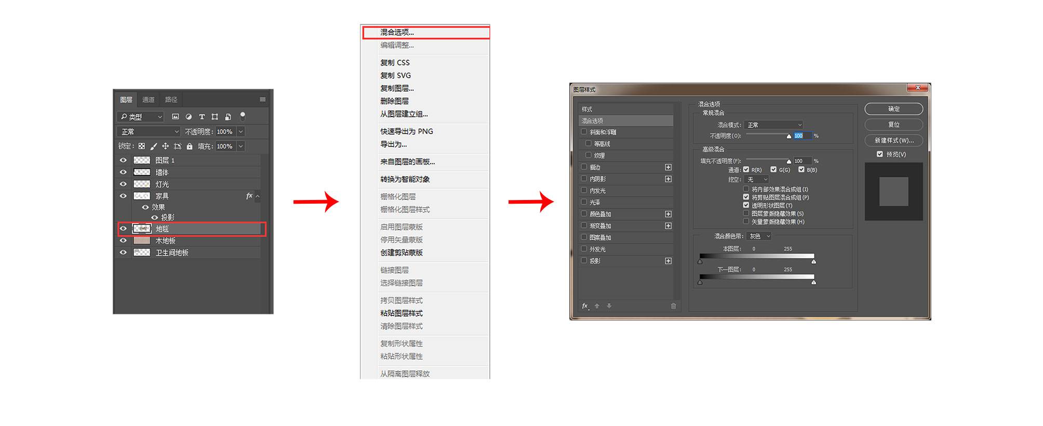The height and width of the screenshot is (426, 1043).
Task: Add another 渐变叠加 effect with plus icon
Action: 668,225
